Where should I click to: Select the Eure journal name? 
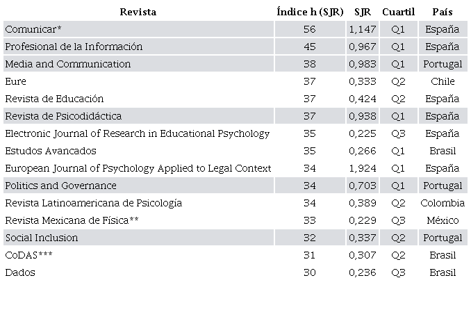click(15, 81)
